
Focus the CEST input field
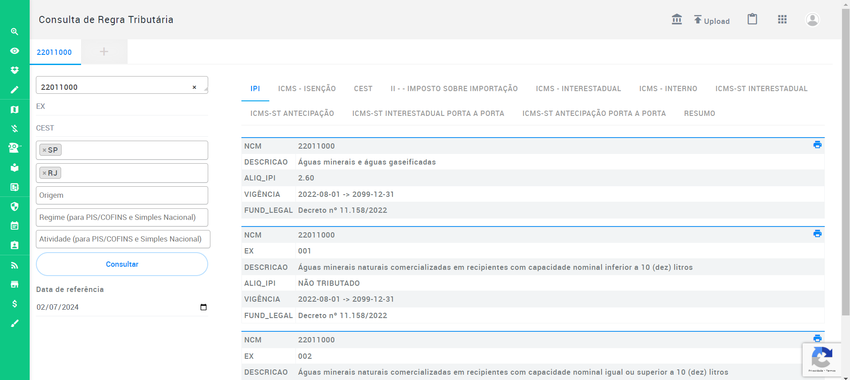(122, 128)
